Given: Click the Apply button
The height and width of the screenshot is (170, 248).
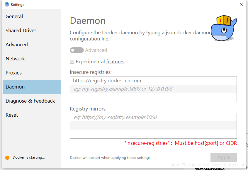Looking at the screenshot, I should [223, 157].
